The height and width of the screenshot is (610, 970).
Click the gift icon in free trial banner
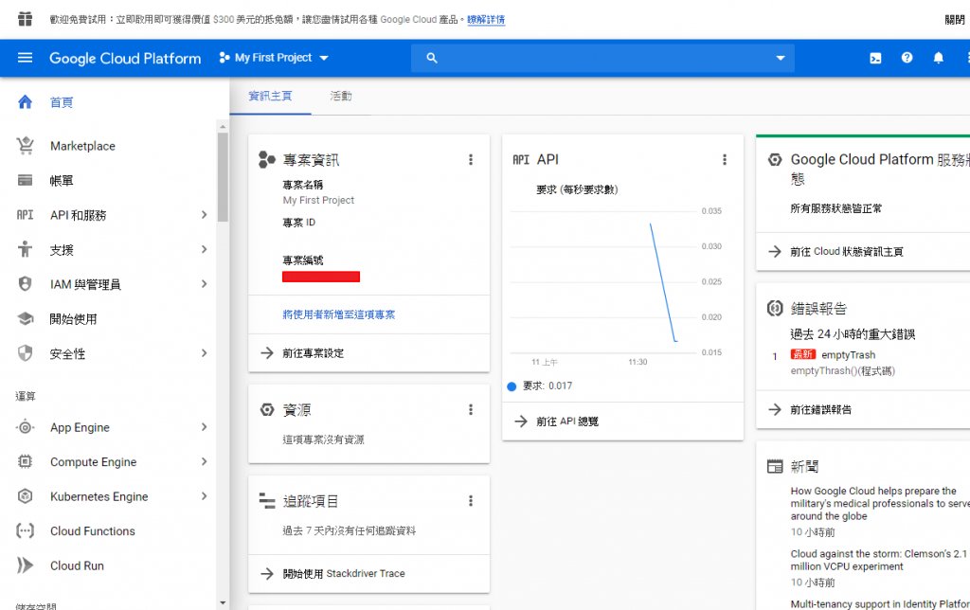click(x=25, y=19)
